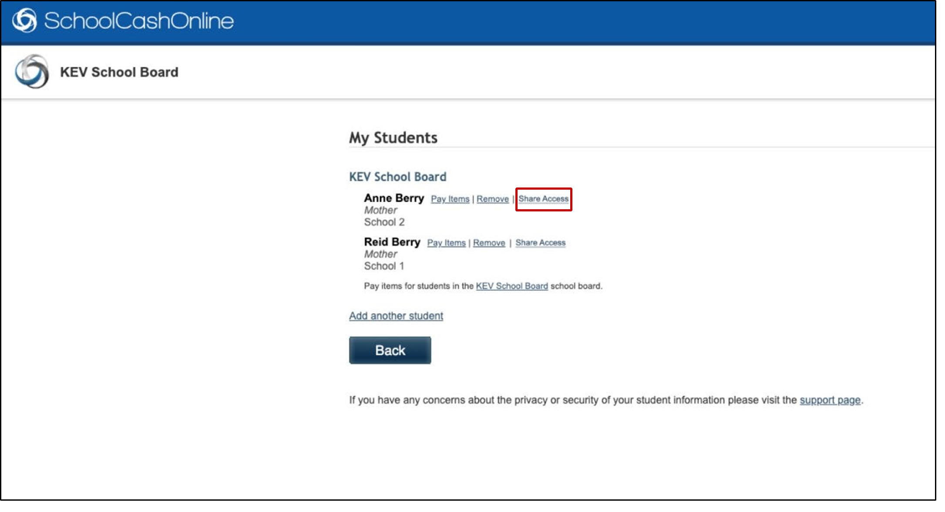Remove Anne Berry from my students
The height and width of the screenshot is (512, 945).
[492, 199]
